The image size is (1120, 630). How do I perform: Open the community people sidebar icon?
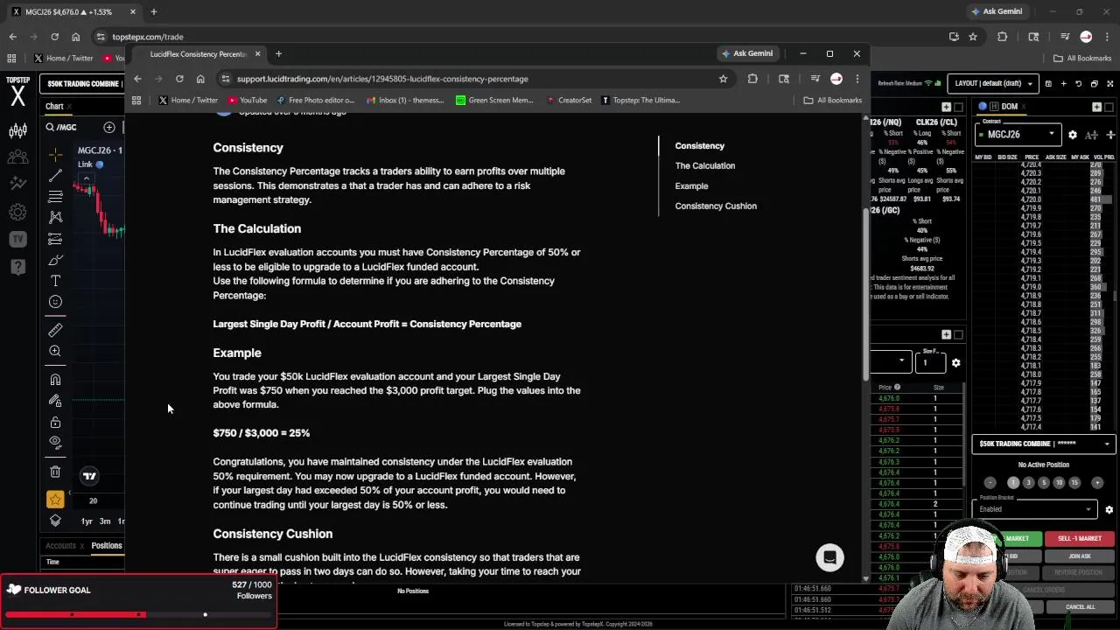tap(17, 158)
